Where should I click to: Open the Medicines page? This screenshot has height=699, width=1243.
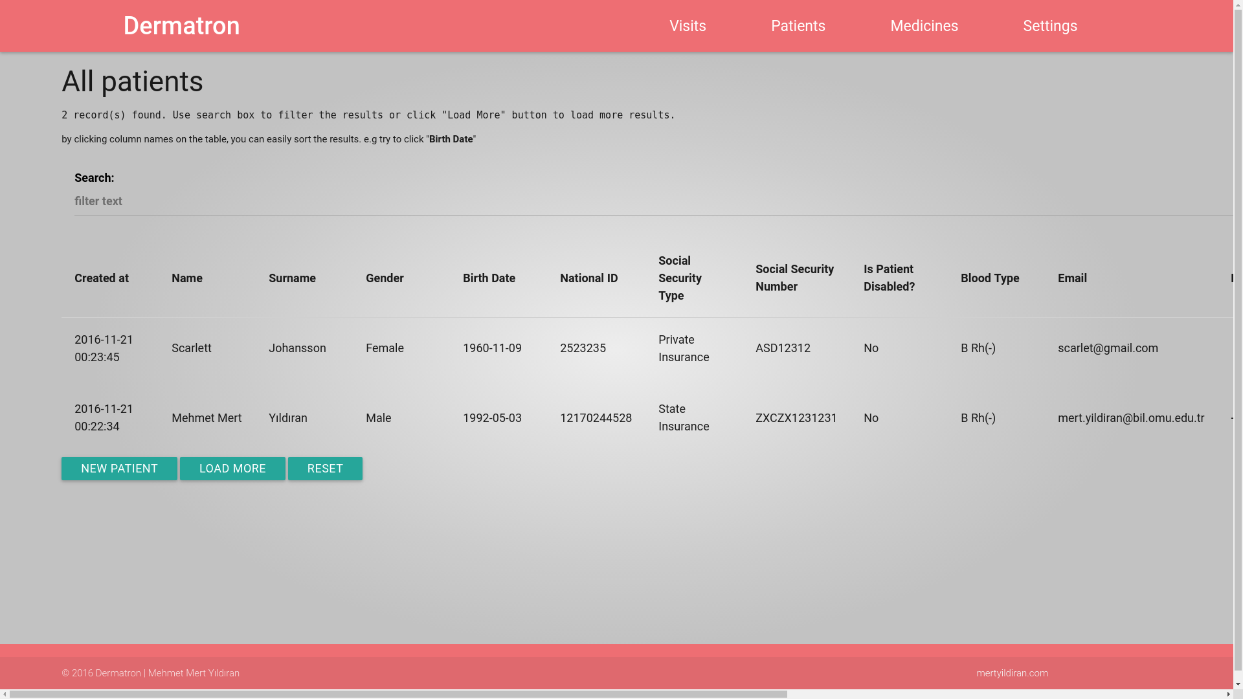(924, 26)
